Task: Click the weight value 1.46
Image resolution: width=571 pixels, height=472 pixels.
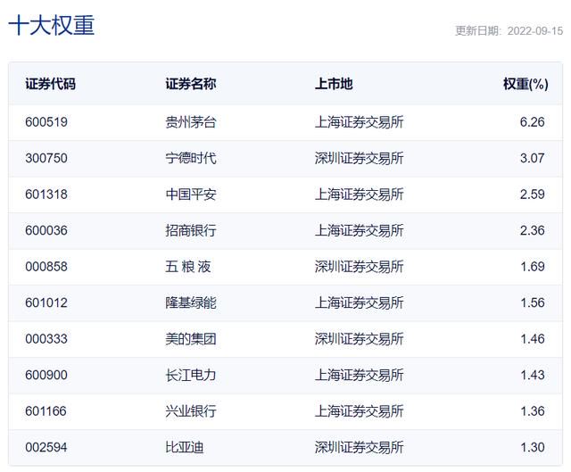Action: point(532,339)
